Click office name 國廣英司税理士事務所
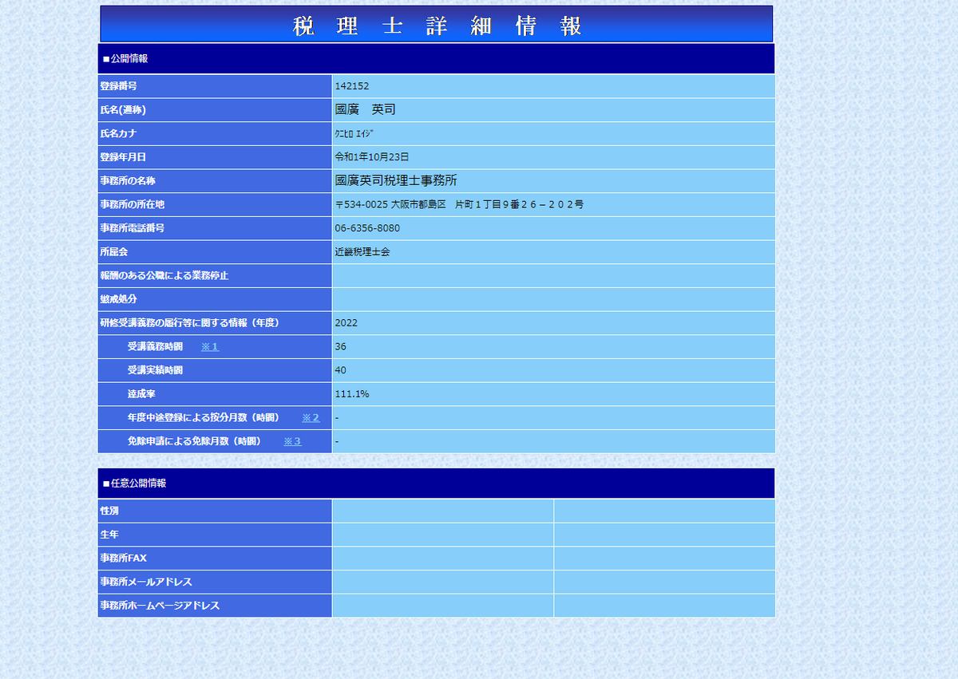The image size is (958, 679). [x=396, y=180]
